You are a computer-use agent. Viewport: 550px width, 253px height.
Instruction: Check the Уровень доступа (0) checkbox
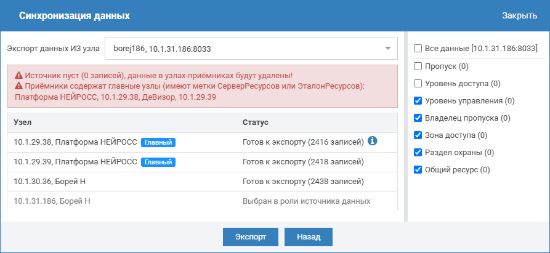[418, 83]
